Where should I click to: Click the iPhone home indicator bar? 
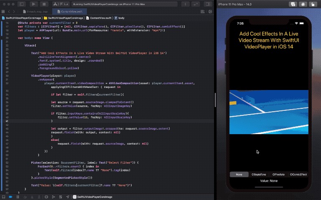pyautogui.click(x=269, y=187)
